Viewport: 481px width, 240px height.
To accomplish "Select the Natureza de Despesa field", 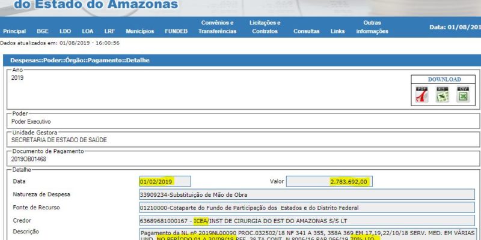I will (x=306, y=194).
